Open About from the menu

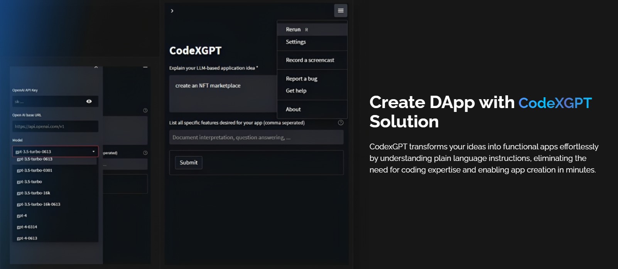point(293,109)
